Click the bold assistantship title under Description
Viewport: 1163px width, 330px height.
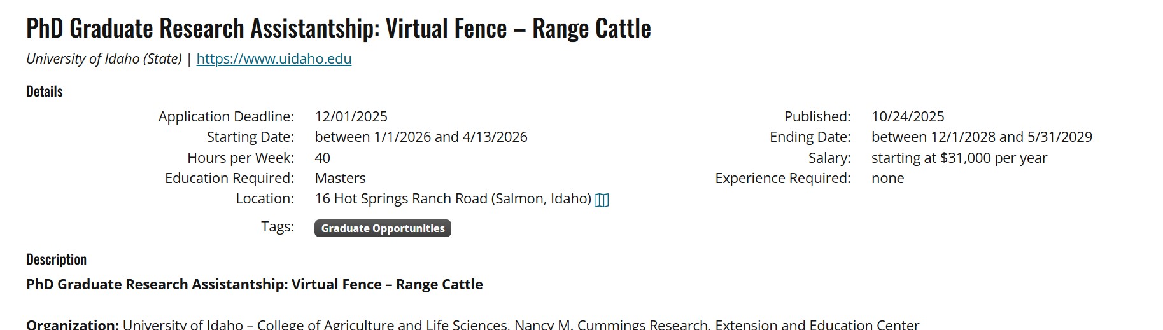coord(254,284)
